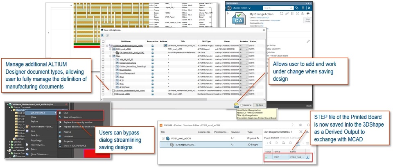Tick the select-all checkbox in CAD Name header
The height and width of the screenshot is (168, 393).
click(x=103, y=41)
